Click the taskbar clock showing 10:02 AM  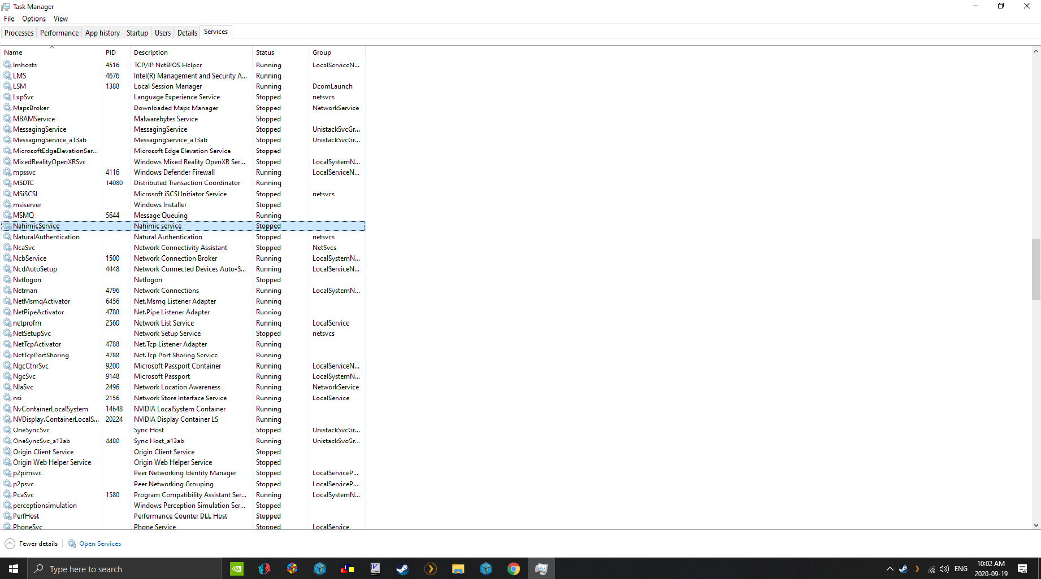pyautogui.click(x=991, y=569)
